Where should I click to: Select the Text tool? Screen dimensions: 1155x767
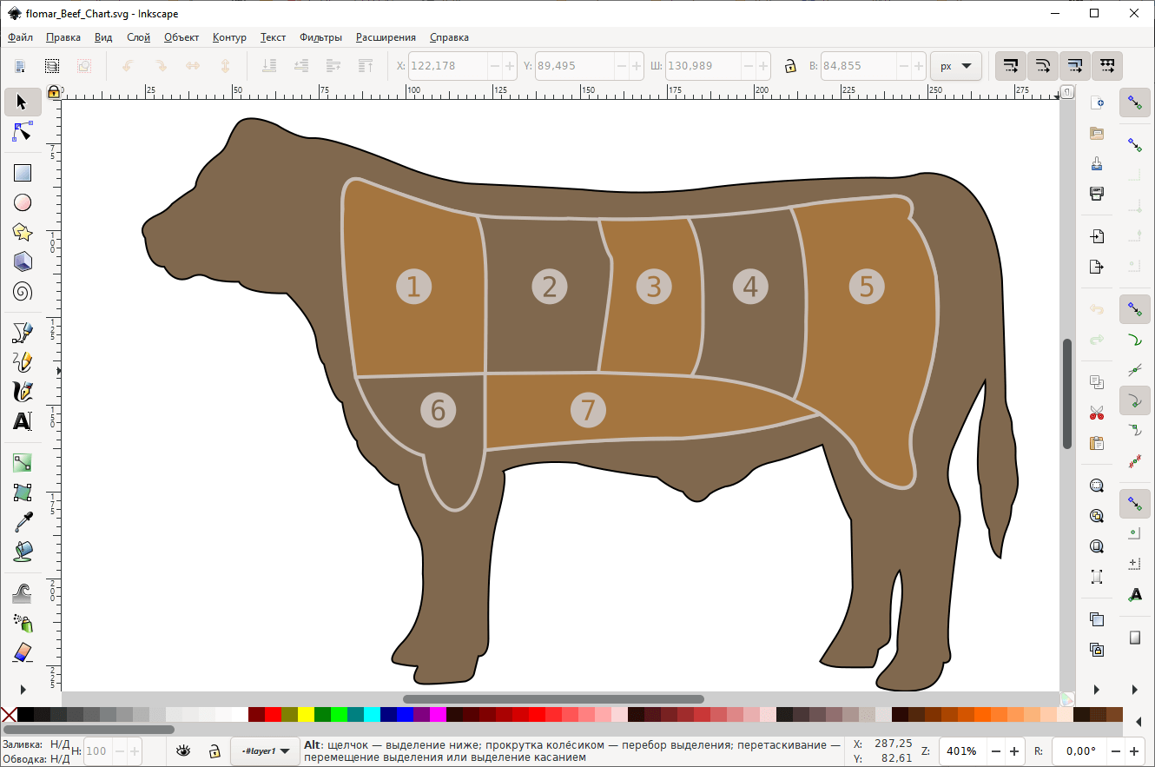23,421
